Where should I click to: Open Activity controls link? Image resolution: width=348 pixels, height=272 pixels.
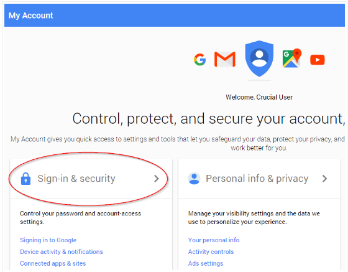(211, 251)
